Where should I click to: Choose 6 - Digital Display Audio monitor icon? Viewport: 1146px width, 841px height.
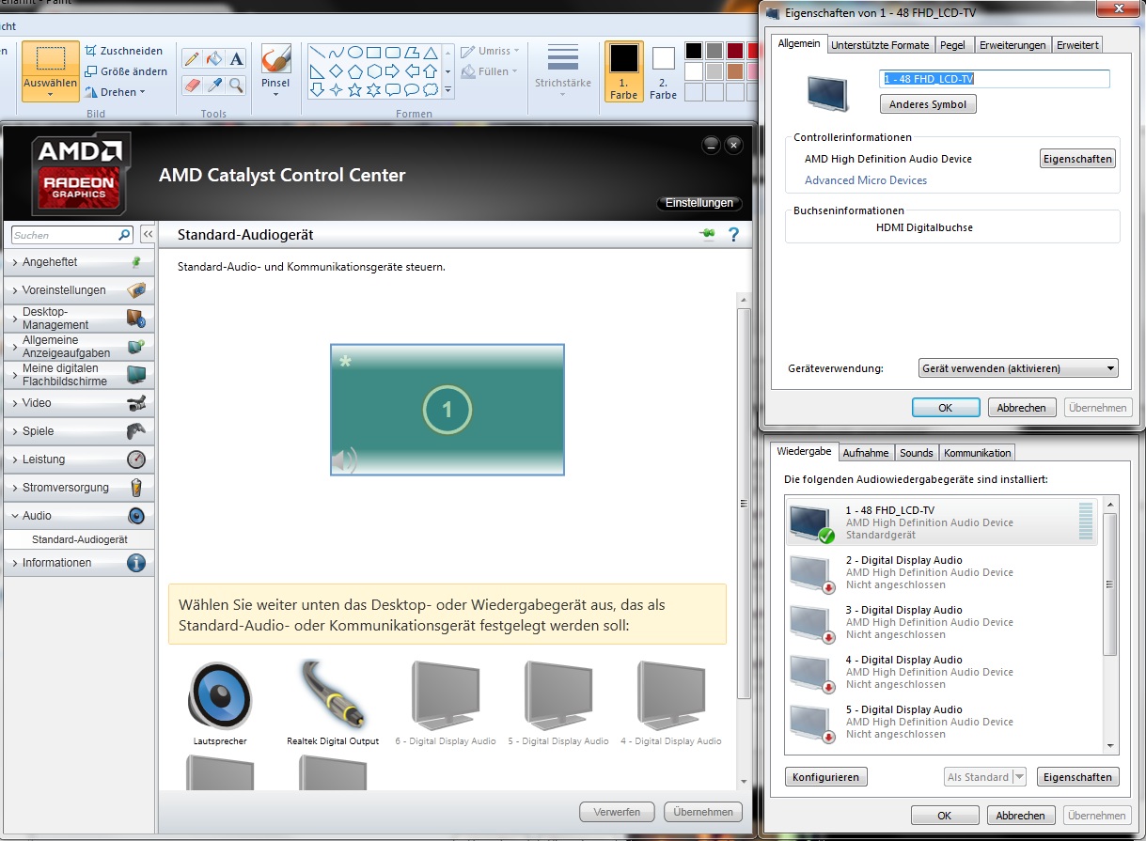point(446,696)
